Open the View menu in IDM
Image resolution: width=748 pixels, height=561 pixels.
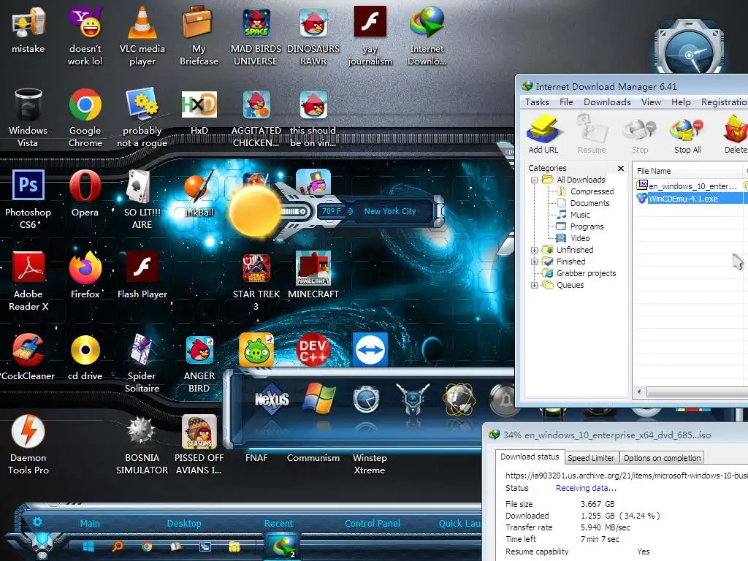[x=651, y=102]
